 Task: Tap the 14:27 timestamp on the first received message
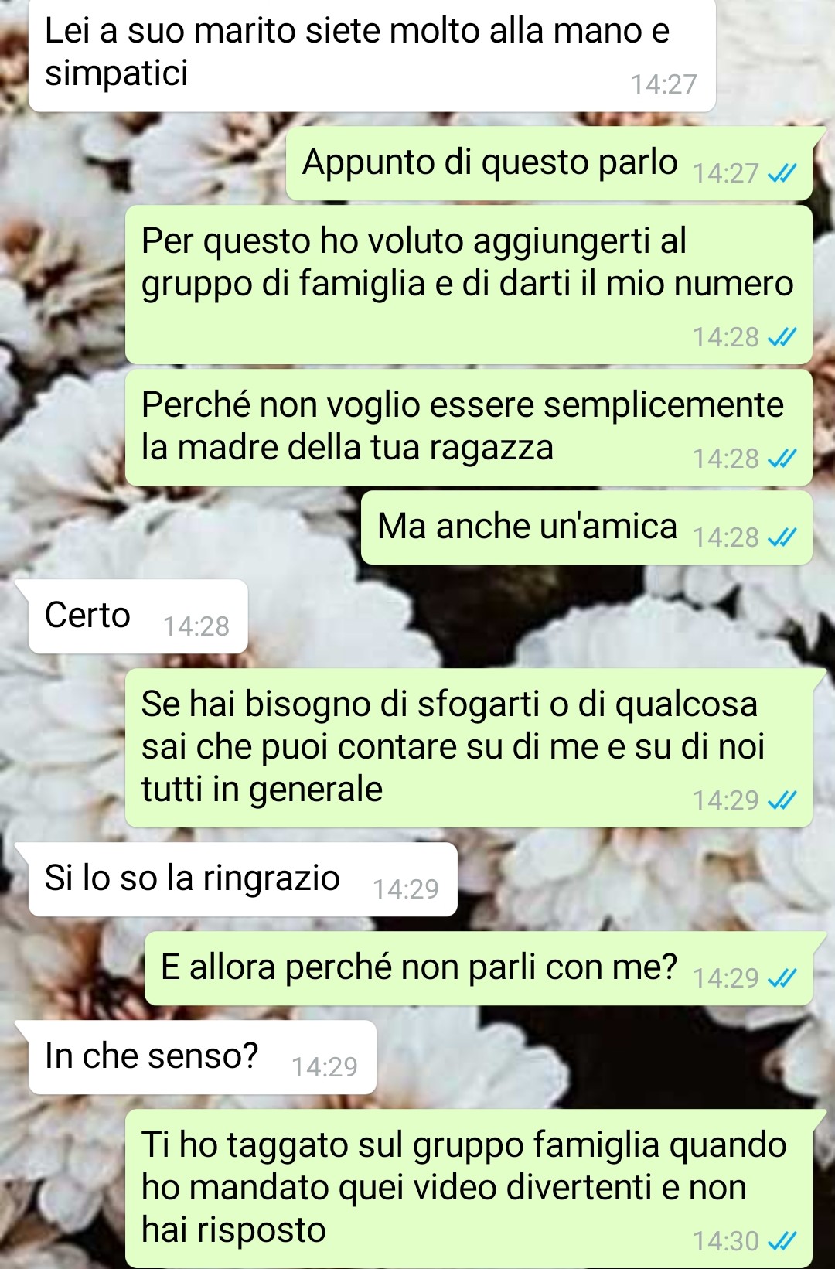(x=664, y=84)
